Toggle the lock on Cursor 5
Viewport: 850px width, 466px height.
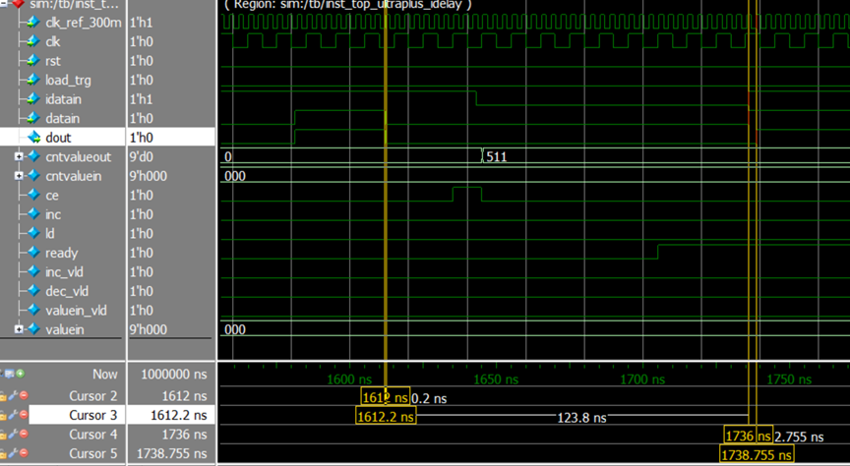3,453
